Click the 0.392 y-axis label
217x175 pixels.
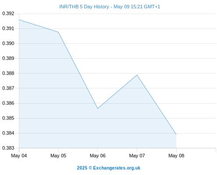(x=8, y=14)
